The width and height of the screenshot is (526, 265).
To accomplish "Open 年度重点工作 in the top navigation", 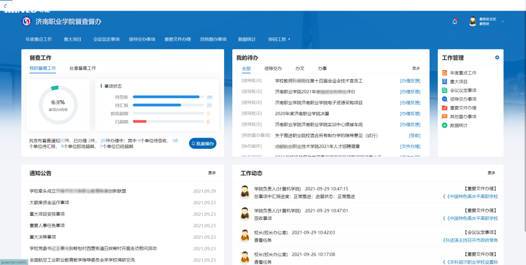I will tap(38, 39).
